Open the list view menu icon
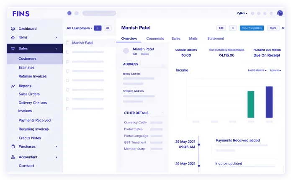291x180 pixels. click(108, 28)
